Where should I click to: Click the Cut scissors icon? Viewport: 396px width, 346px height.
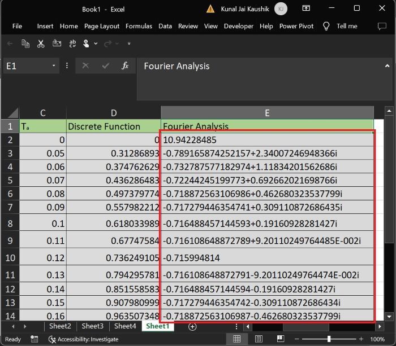pos(41,43)
